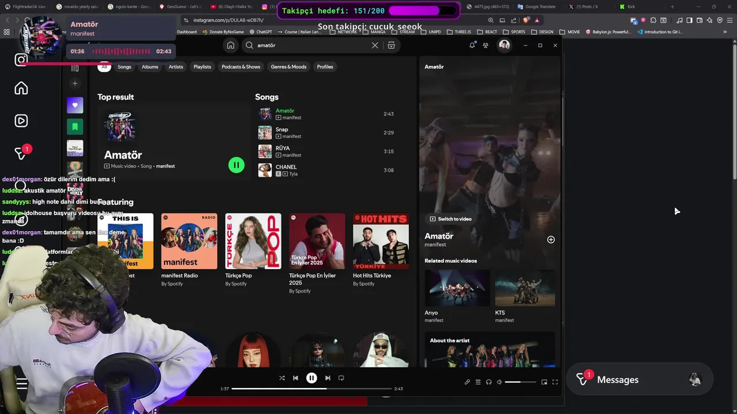Open Spotify notifications bell

coord(472,45)
